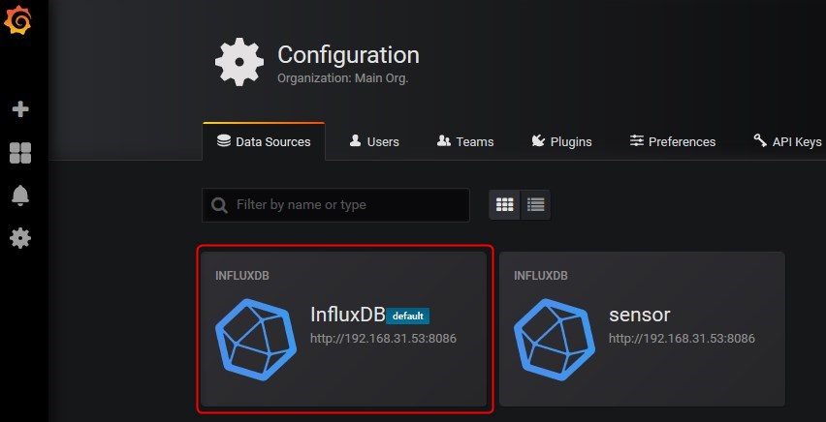The width and height of the screenshot is (826, 422).
Task: Select the Data Sources tab
Action: click(264, 141)
